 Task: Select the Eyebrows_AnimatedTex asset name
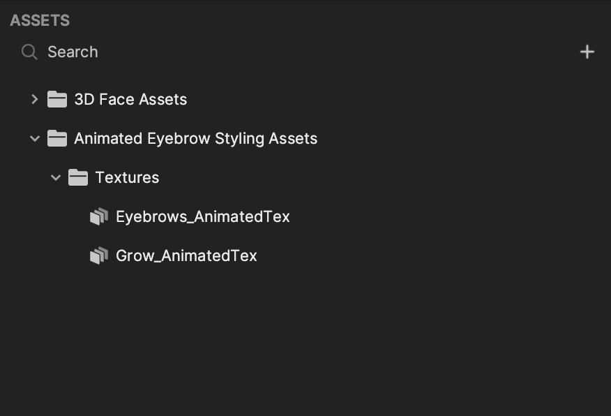point(203,217)
